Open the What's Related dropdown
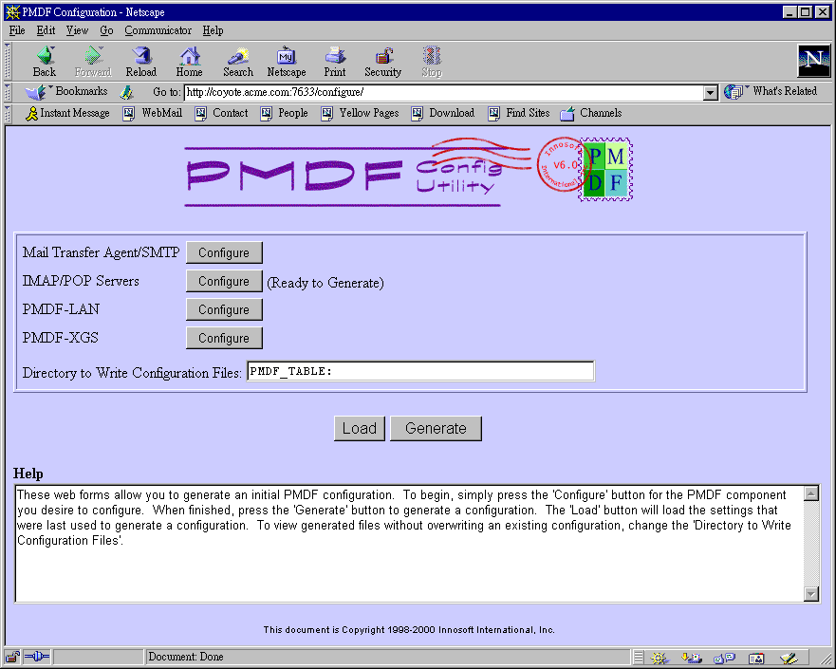 click(771, 92)
